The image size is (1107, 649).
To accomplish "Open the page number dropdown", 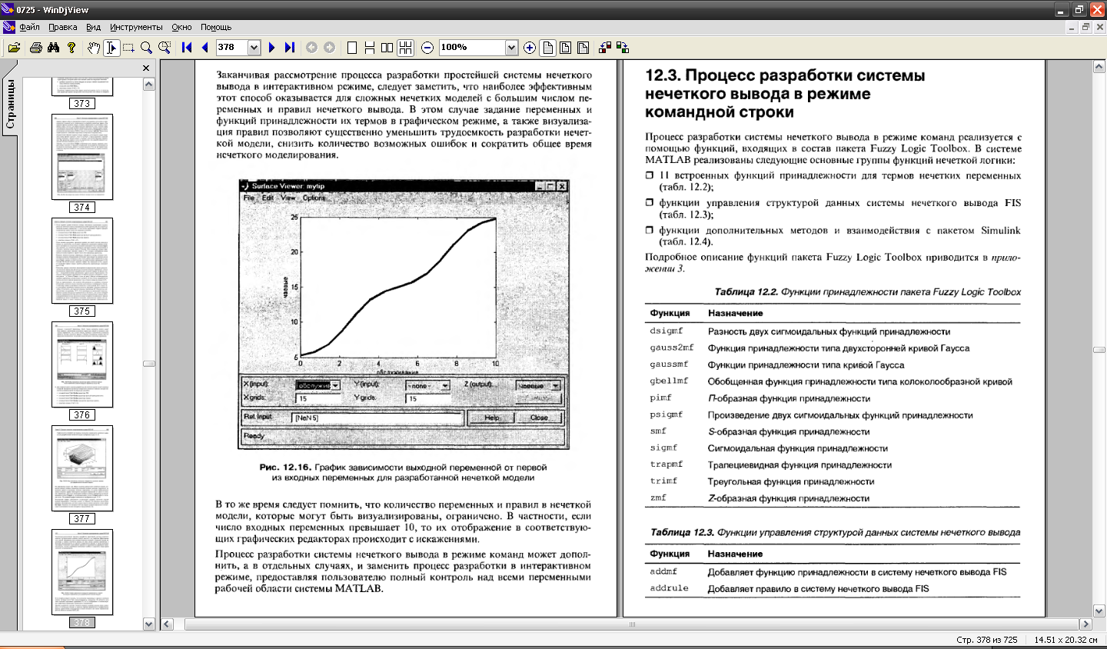I will [254, 48].
